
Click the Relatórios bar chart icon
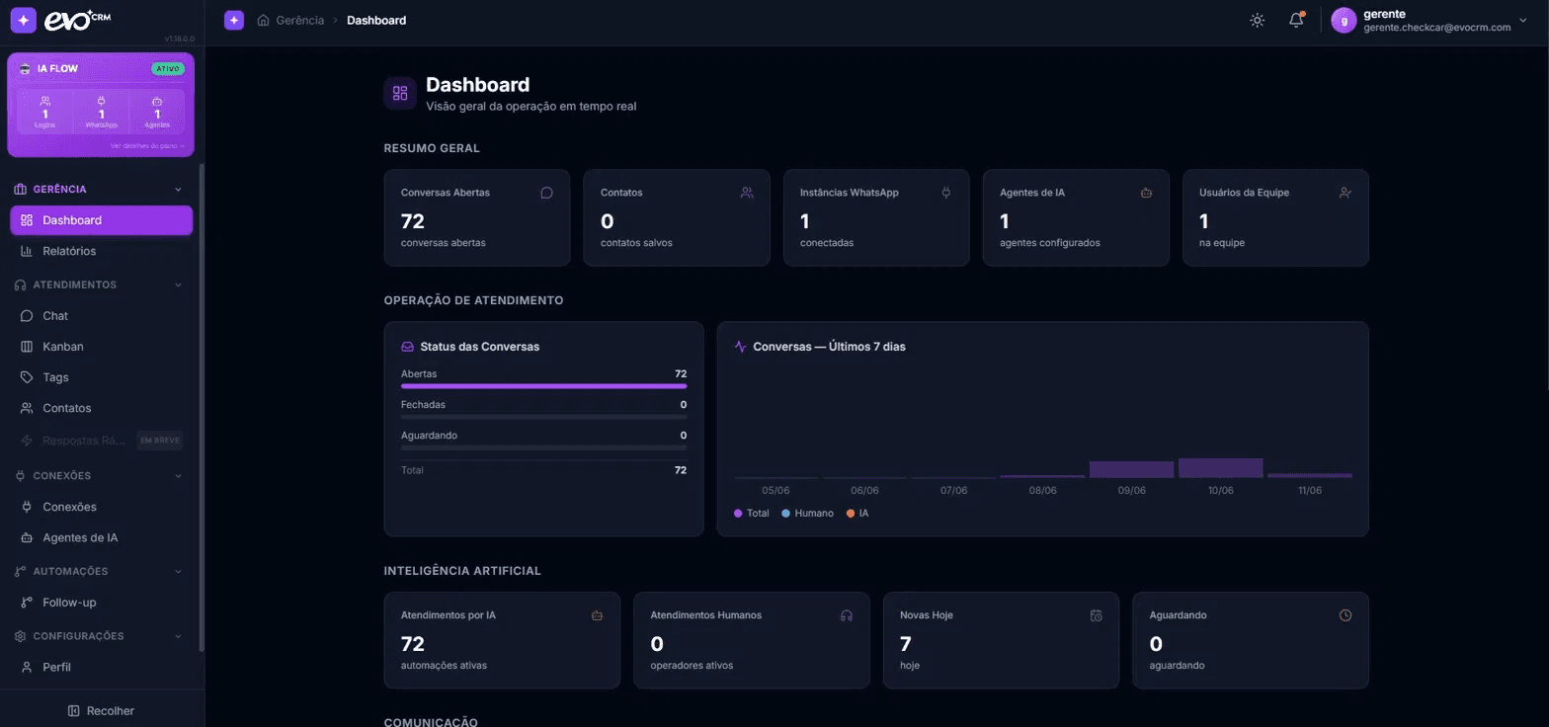click(x=27, y=251)
